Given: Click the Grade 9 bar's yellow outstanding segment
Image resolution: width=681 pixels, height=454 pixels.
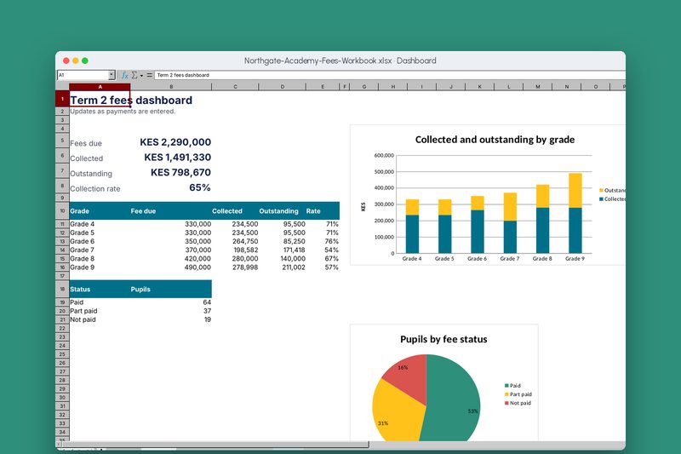Looking at the screenshot, I should click(575, 190).
